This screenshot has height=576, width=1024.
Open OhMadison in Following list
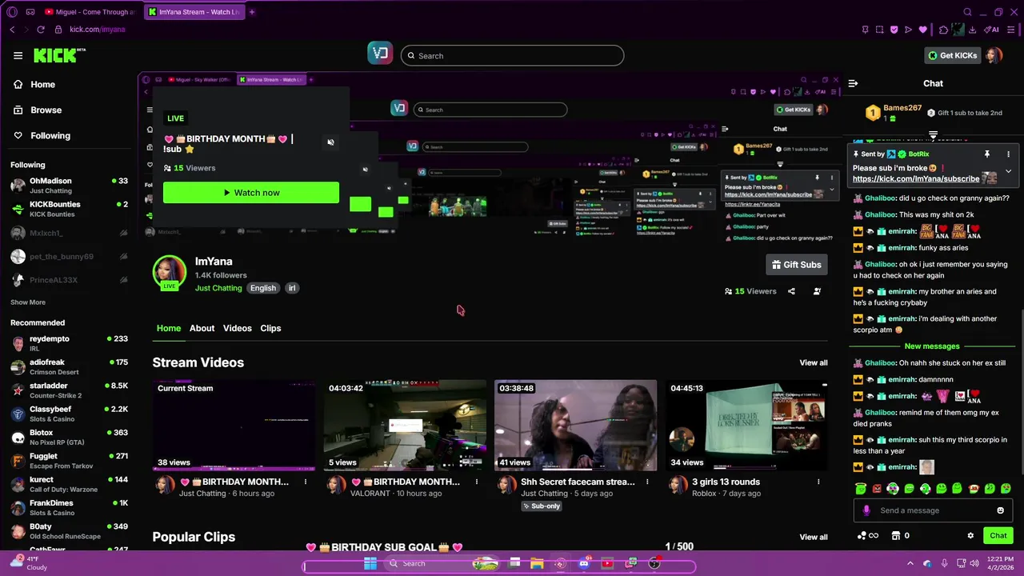[70, 186]
